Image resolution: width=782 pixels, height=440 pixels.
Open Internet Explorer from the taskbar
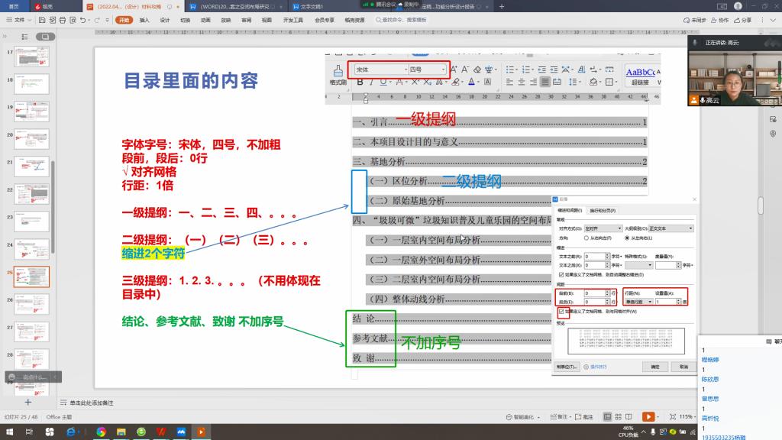[x=71, y=432]
